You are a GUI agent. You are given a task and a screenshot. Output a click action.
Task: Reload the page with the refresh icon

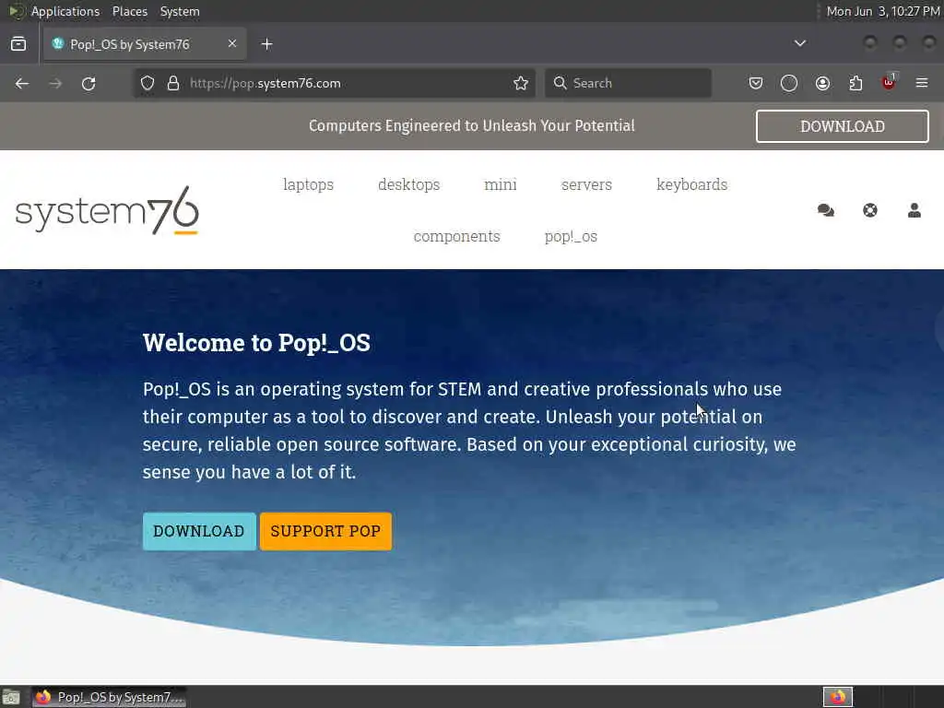[88, 84]
